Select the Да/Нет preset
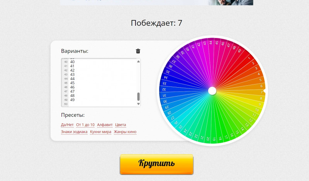309x181 pixels. (67, 125)
